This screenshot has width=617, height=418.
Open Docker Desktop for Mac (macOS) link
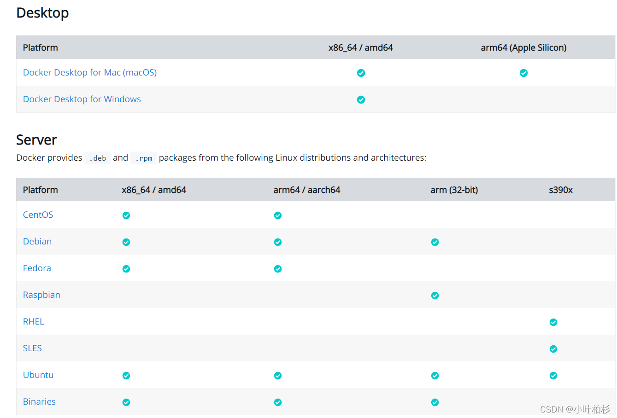(x=90, y=72)
